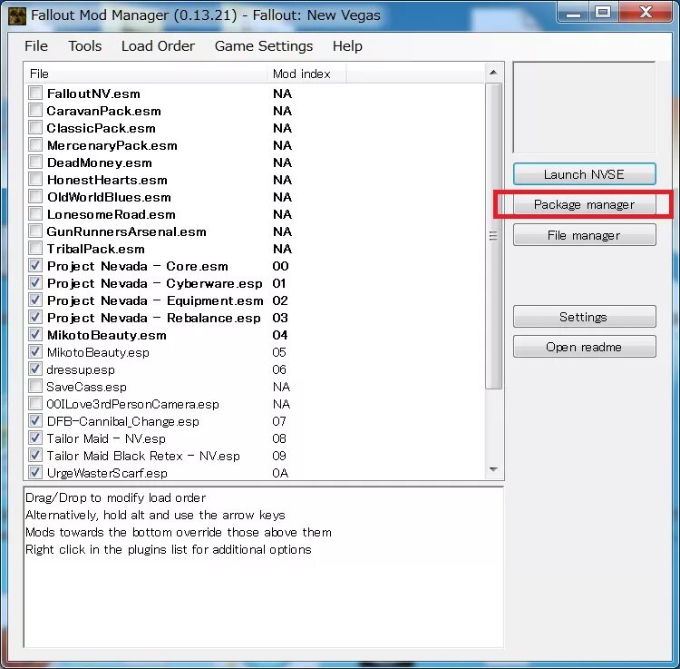Uncheck the UrgeWasterScarf.esp plugin

tap(35, 472)
